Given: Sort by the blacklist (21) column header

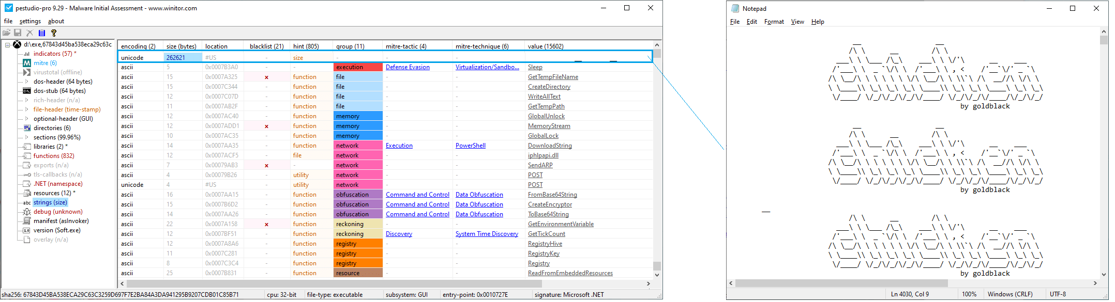Looking at the screenshot, I should [266, 46].
